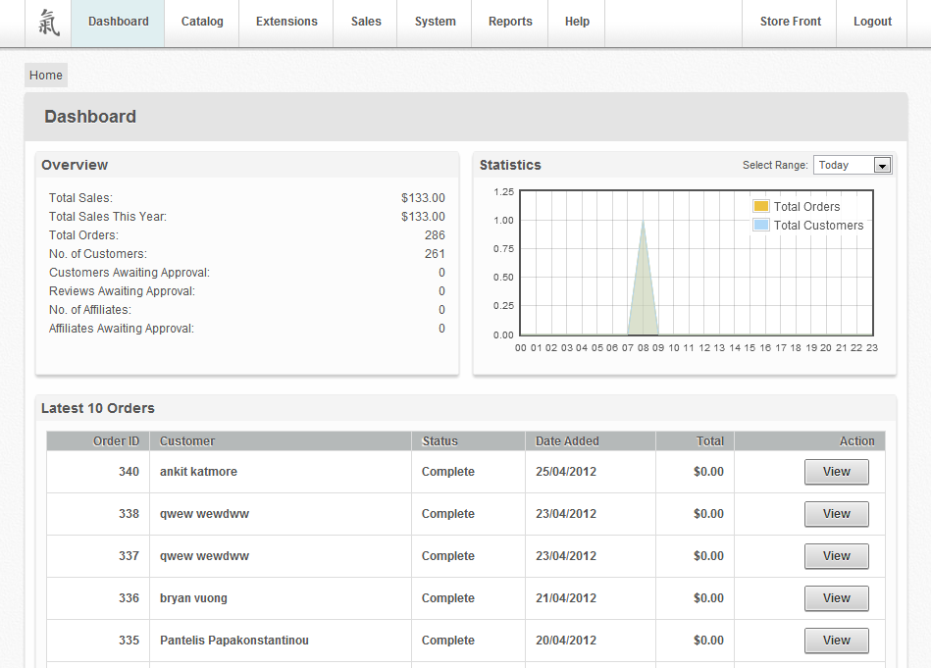
Task: View order 336 by bryan vuong
Action: pos(836,598)
